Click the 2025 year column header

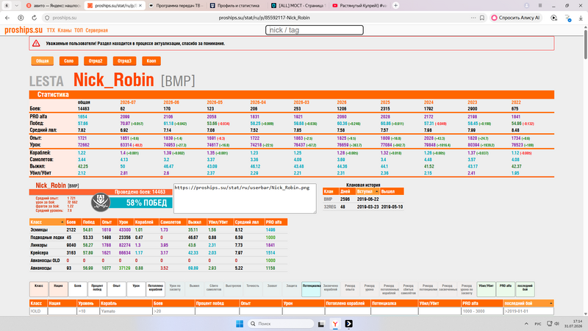385,102
